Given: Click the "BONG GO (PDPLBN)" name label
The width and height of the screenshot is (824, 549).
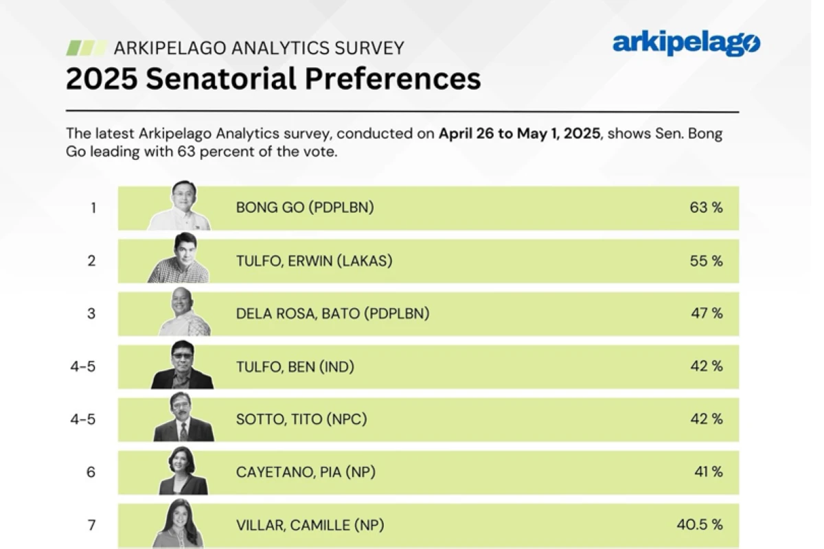Looking at the screenshot, I should pyautogui.click(x=305, y=207).
